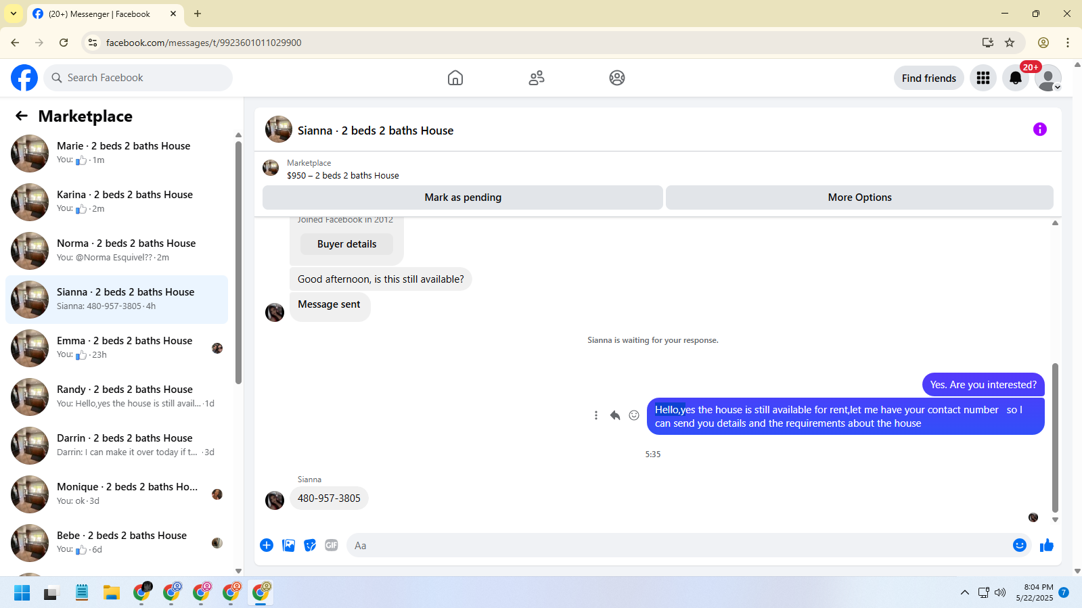Screen dimensions: 1082x608
Task: Open the Facebook Home icon
Action: pos(455,78)
